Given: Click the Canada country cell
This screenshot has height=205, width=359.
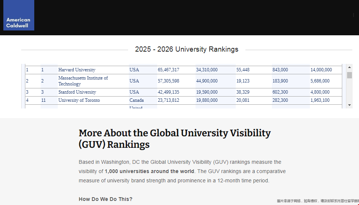Looking at the screenshot, I should point(136,100).
